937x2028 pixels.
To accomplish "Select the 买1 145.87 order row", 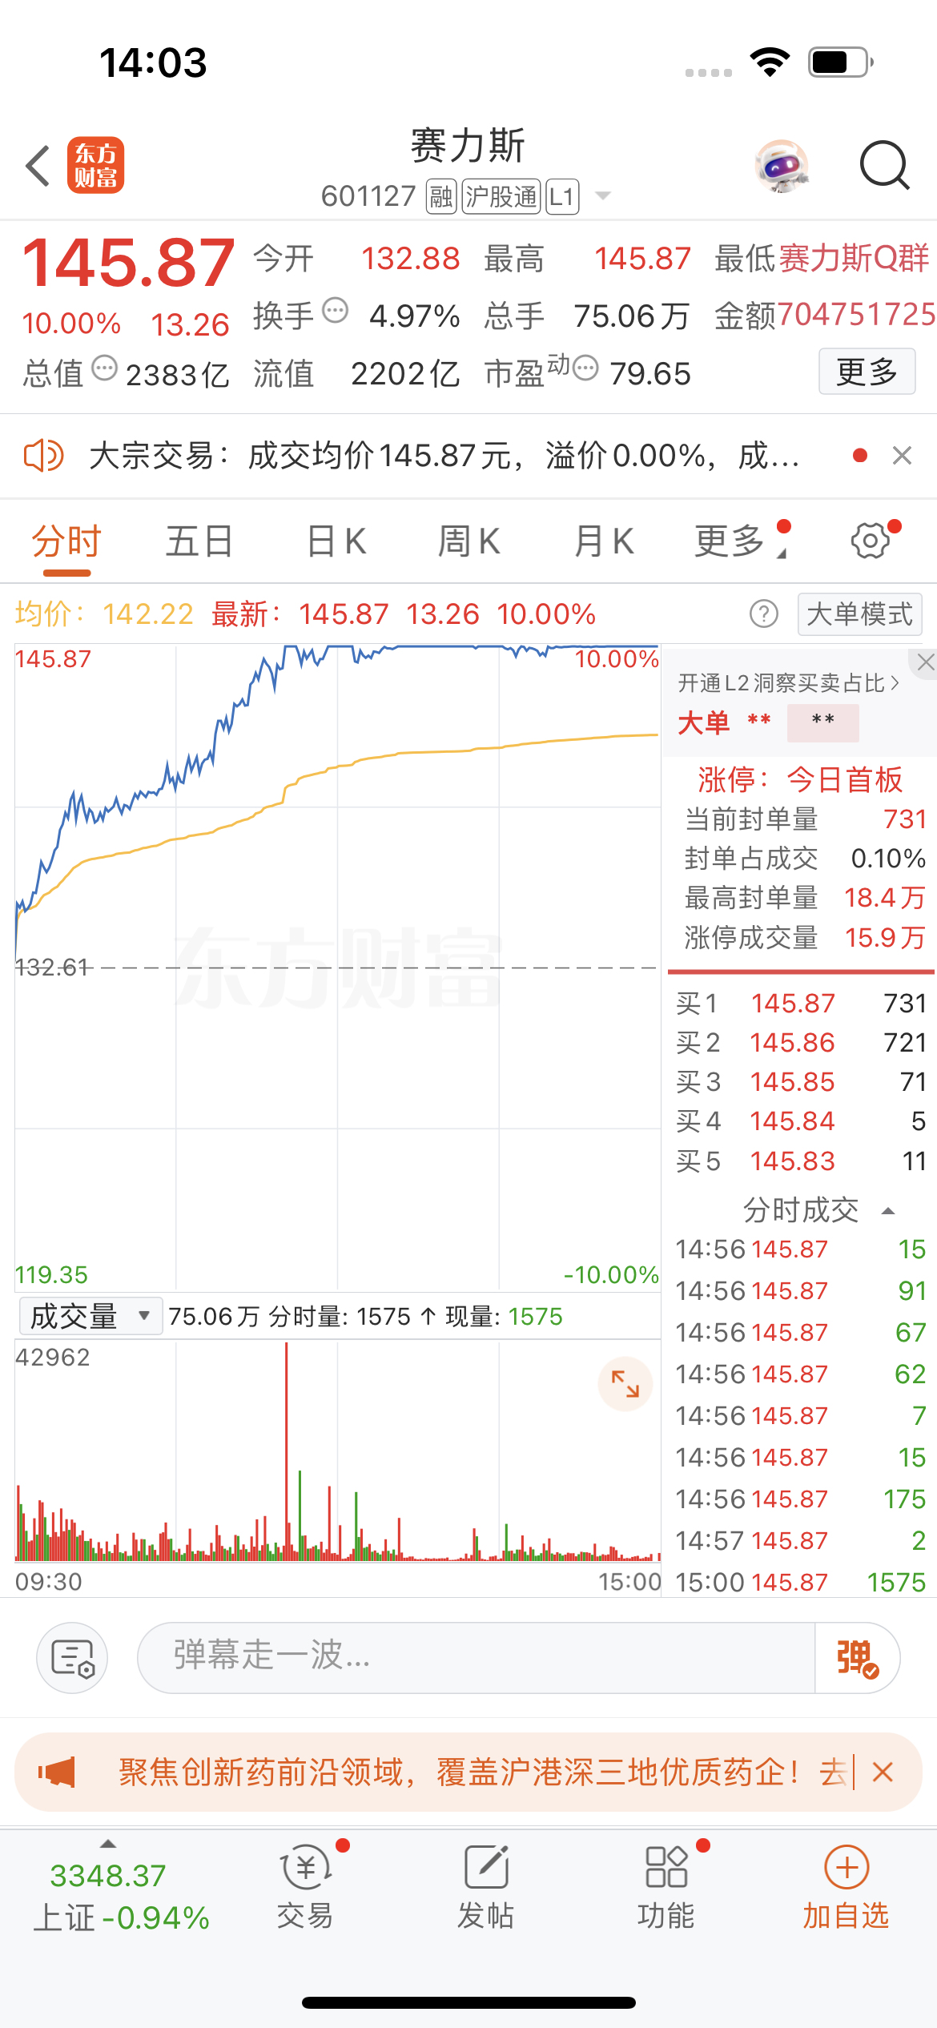I will [801, 1003].
